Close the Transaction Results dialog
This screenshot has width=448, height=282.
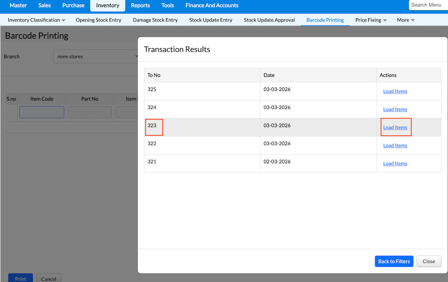(429, 261)
